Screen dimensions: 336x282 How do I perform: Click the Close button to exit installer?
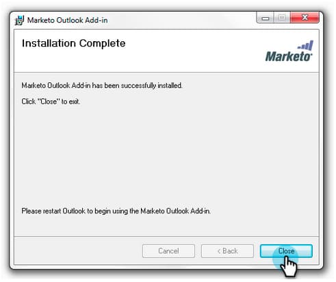coord(286,251)
